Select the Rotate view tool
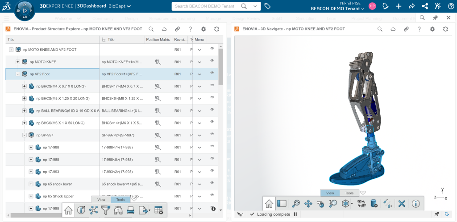 pos(320,204)
